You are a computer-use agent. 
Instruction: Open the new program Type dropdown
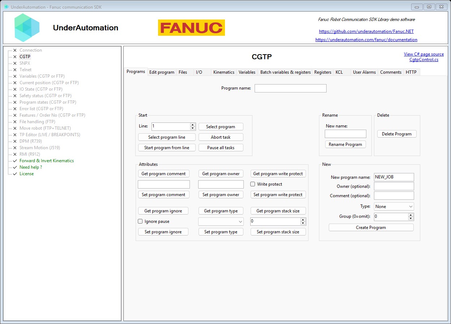394,207
